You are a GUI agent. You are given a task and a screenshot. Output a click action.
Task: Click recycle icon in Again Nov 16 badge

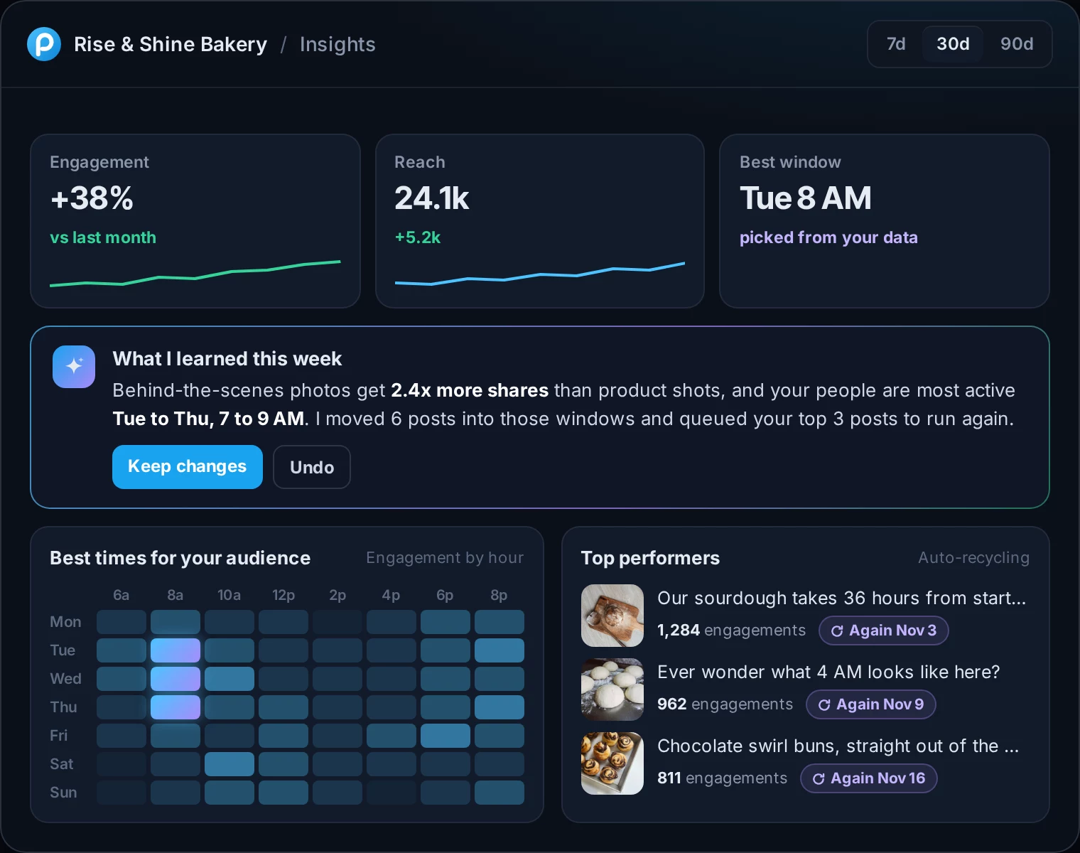pyautogui.click(x=819, y=779)
